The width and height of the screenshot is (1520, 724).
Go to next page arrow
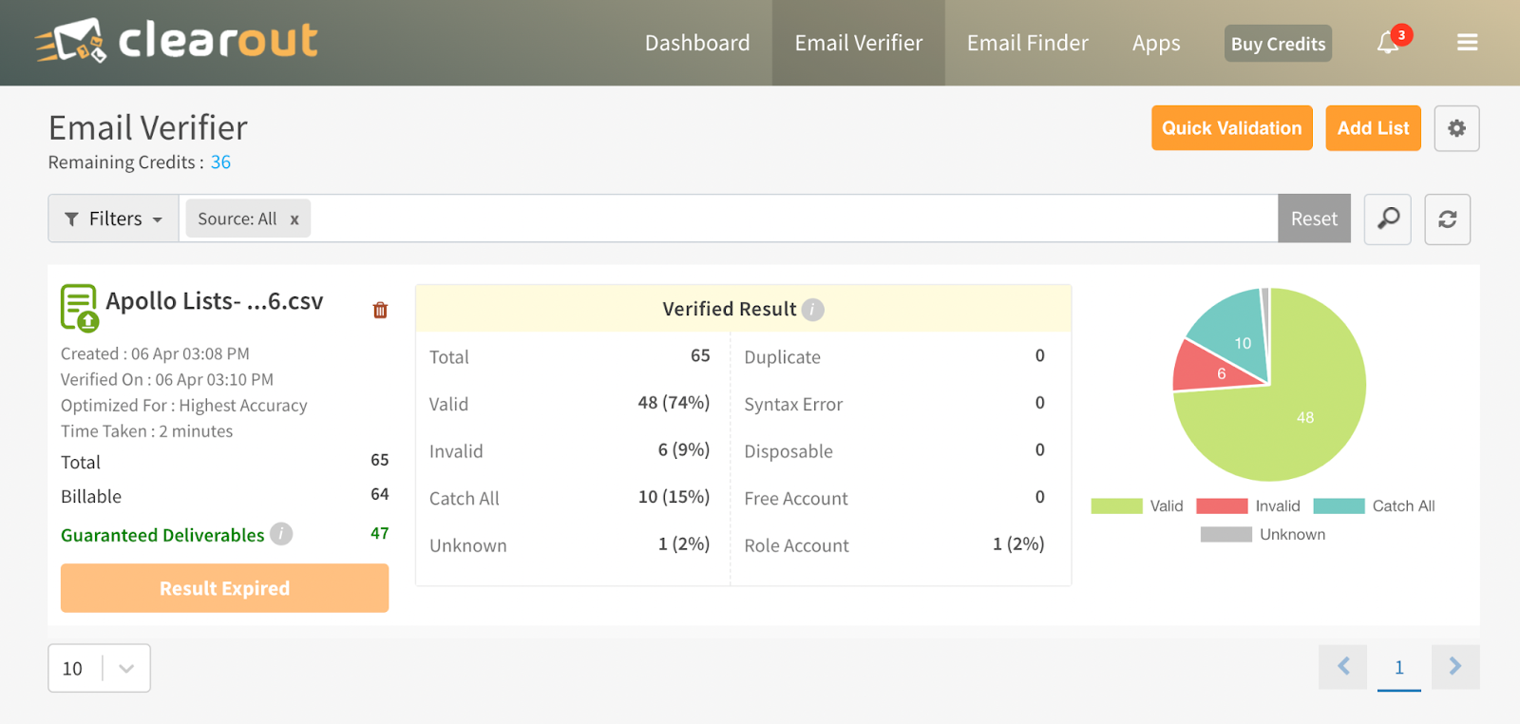(x=1455, y=667)
